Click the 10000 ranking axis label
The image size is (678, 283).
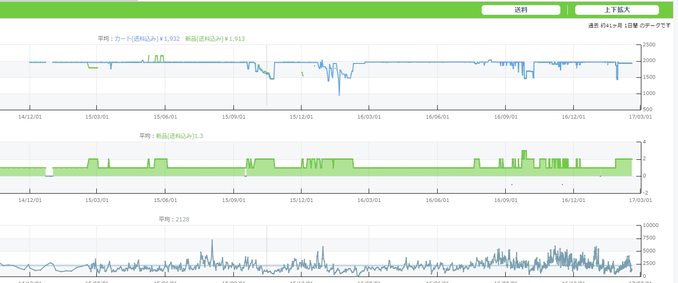click(652, 226)
